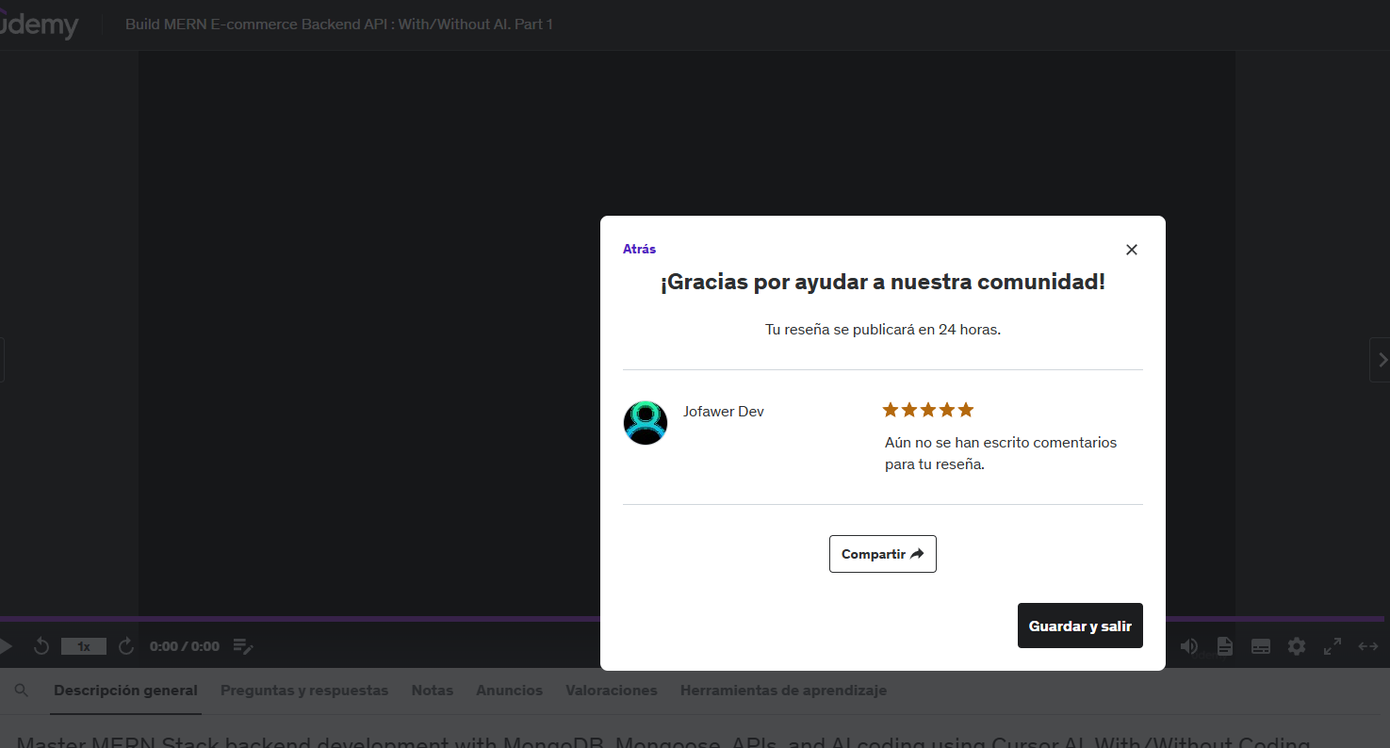The height and width of the screenshot is (748, 1390).
Task: Select the fifth star of the rating
Action: 965,409
